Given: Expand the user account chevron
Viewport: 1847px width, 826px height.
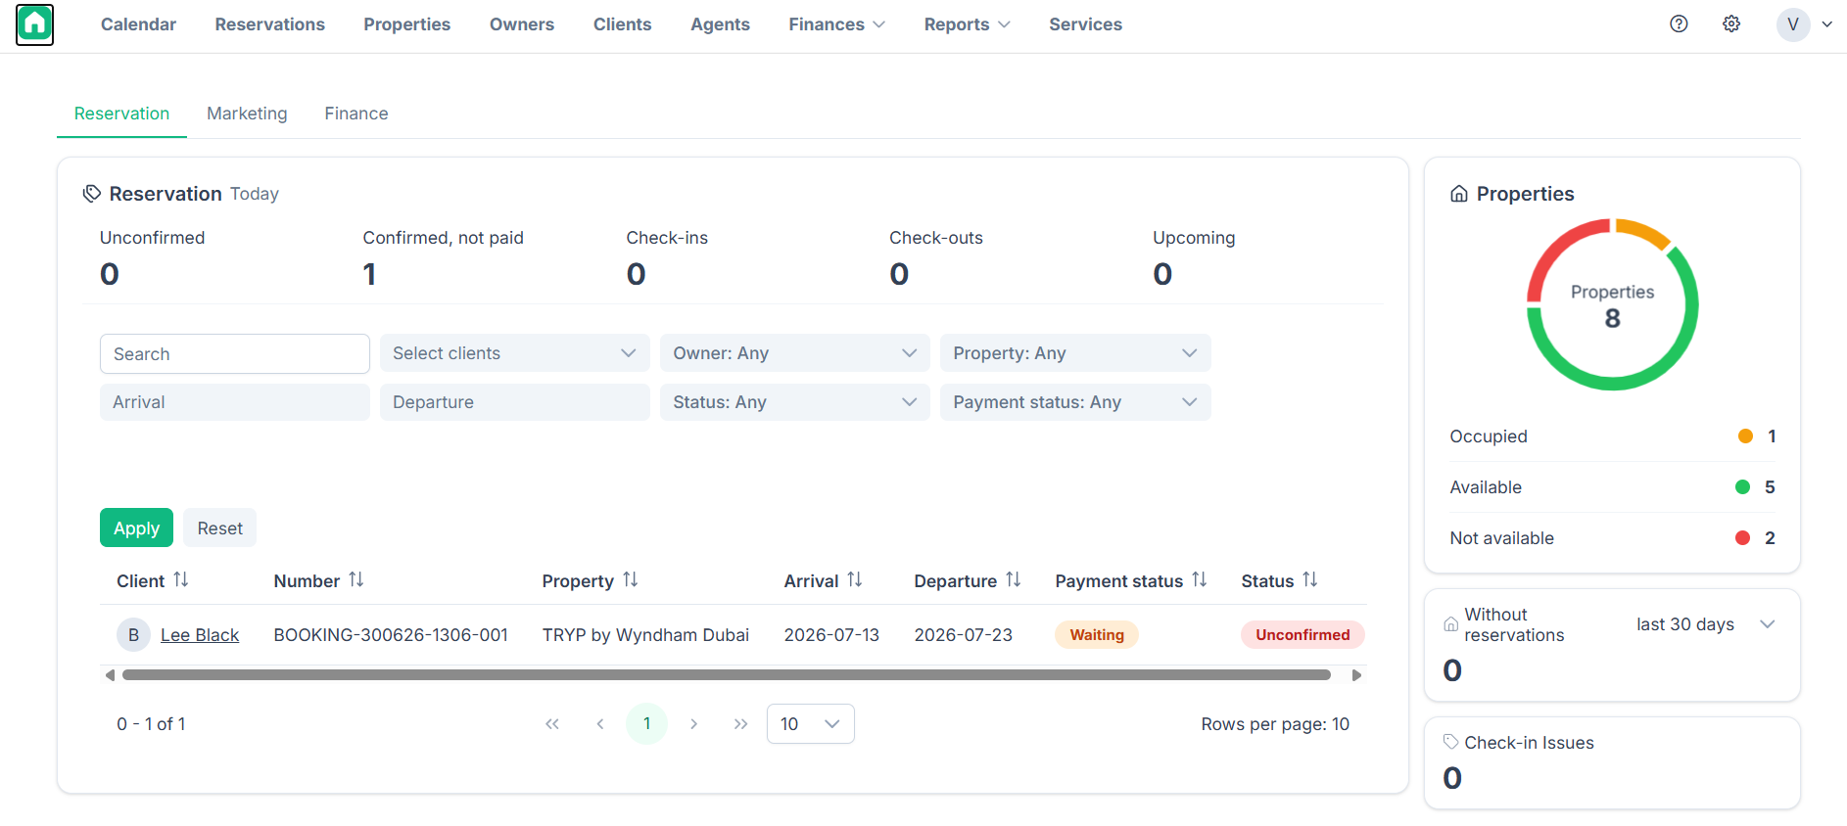Looking at the screenshot, I should [1827, 24].
